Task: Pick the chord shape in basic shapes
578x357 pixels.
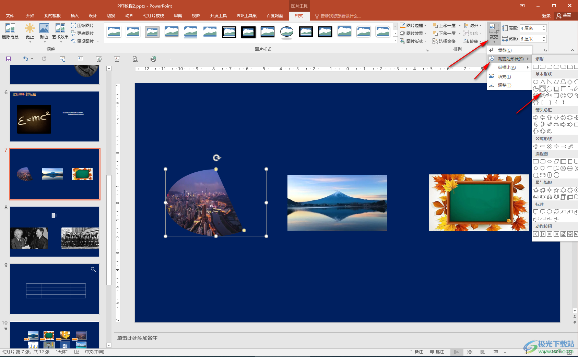Action: point(543,89)
